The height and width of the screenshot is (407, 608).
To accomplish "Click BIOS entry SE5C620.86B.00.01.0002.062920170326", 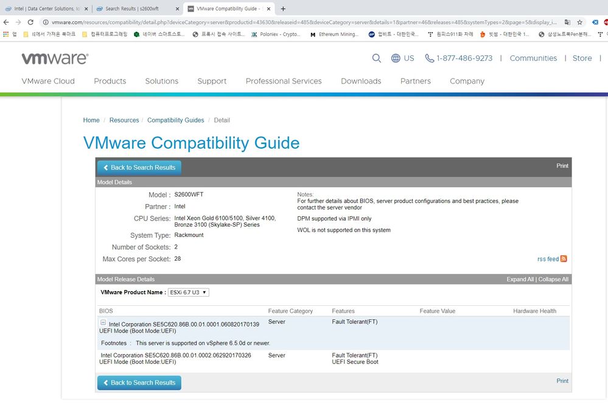I will [176, 355].
